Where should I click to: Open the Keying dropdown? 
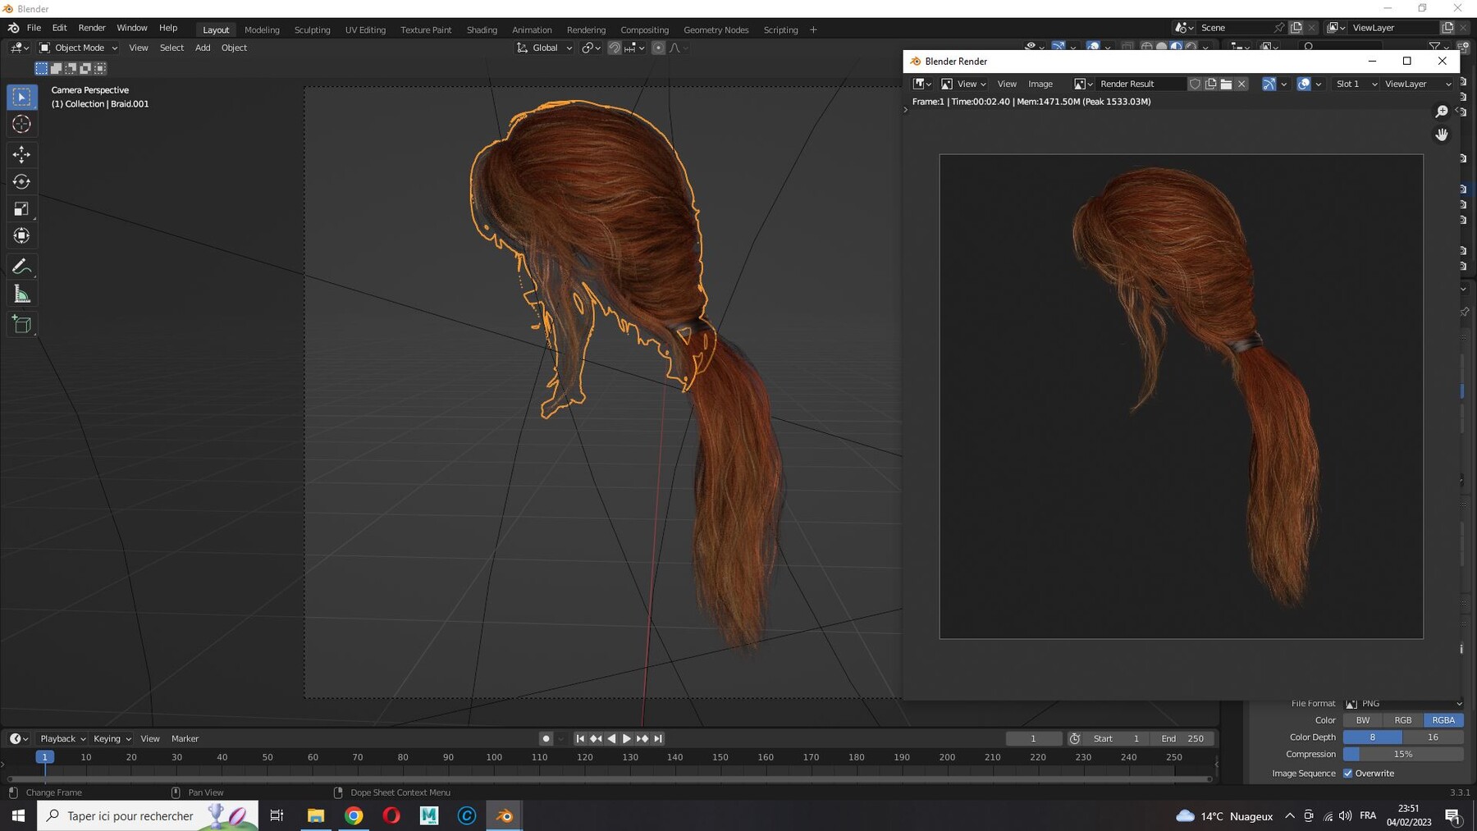112,738
